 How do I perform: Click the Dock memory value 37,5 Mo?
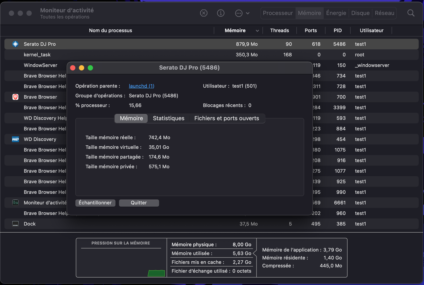click(249, 224)
